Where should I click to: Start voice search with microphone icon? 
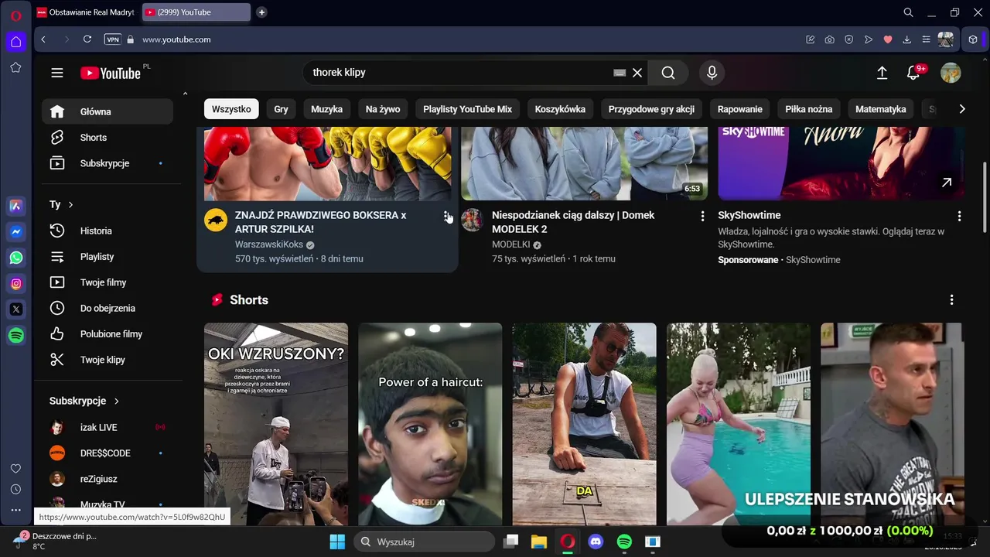[712, 73]
